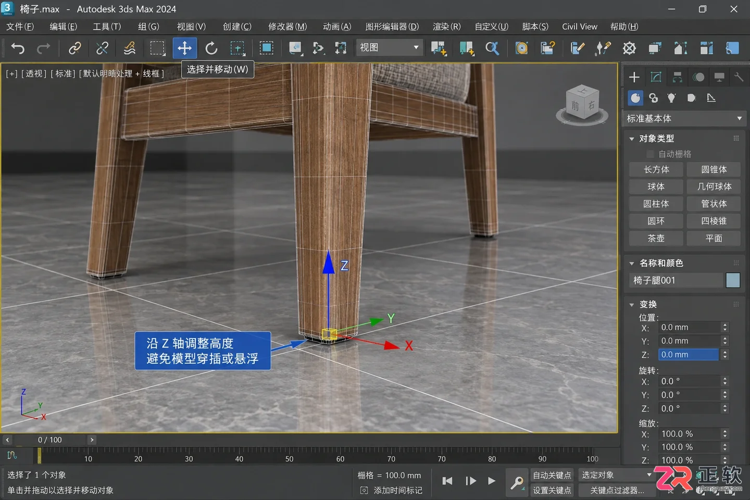This screenshot has width=750, height=500.
Task: Switch to the Hierarchy command panel tab
Action: click(x=677, y=77)
